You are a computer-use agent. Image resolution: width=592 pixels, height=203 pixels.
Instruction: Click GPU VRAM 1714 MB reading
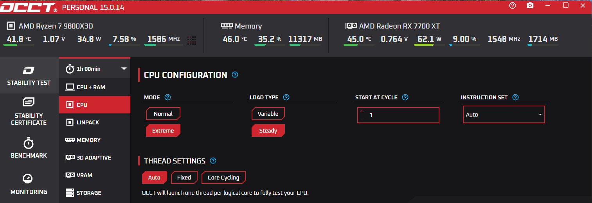[x=543, y=39]
